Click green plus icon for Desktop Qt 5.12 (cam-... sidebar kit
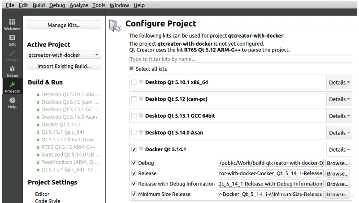Screen dimensions: 359x203 38,102
